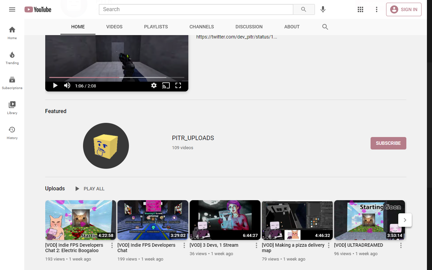Open History in sidebar
Viewport: 432px width, 270px height.
[x=12, y=133]
